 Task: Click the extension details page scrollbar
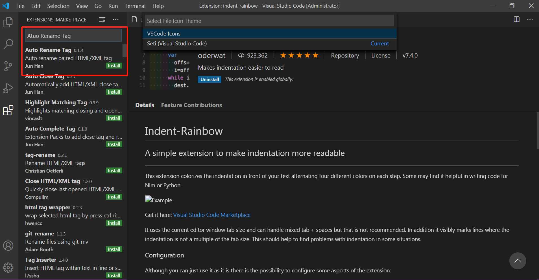coord(537,130)
